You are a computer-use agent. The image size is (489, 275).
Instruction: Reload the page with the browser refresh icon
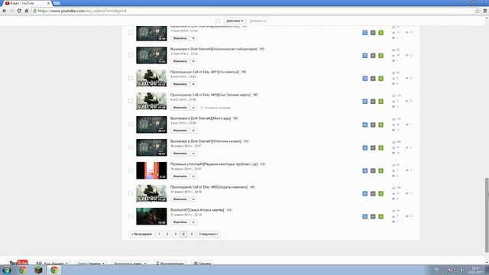click(x=19, y=11)
